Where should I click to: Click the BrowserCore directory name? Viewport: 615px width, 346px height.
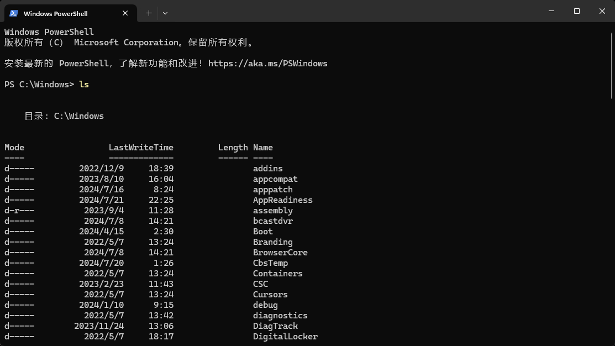[x=281, y=253]
